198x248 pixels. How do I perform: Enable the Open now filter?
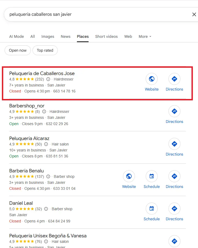[x=17, y=50]
